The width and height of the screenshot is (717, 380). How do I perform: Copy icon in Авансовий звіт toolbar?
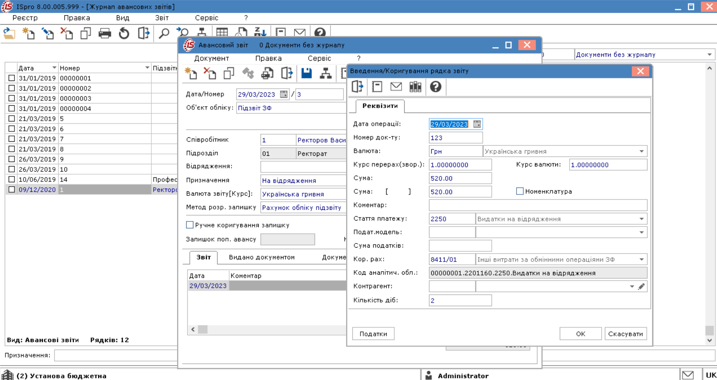point(229,73)
